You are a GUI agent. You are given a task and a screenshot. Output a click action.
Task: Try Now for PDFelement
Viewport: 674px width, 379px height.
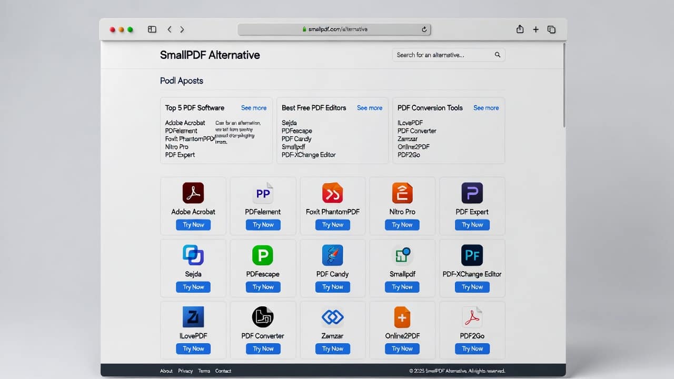(263, 225)
